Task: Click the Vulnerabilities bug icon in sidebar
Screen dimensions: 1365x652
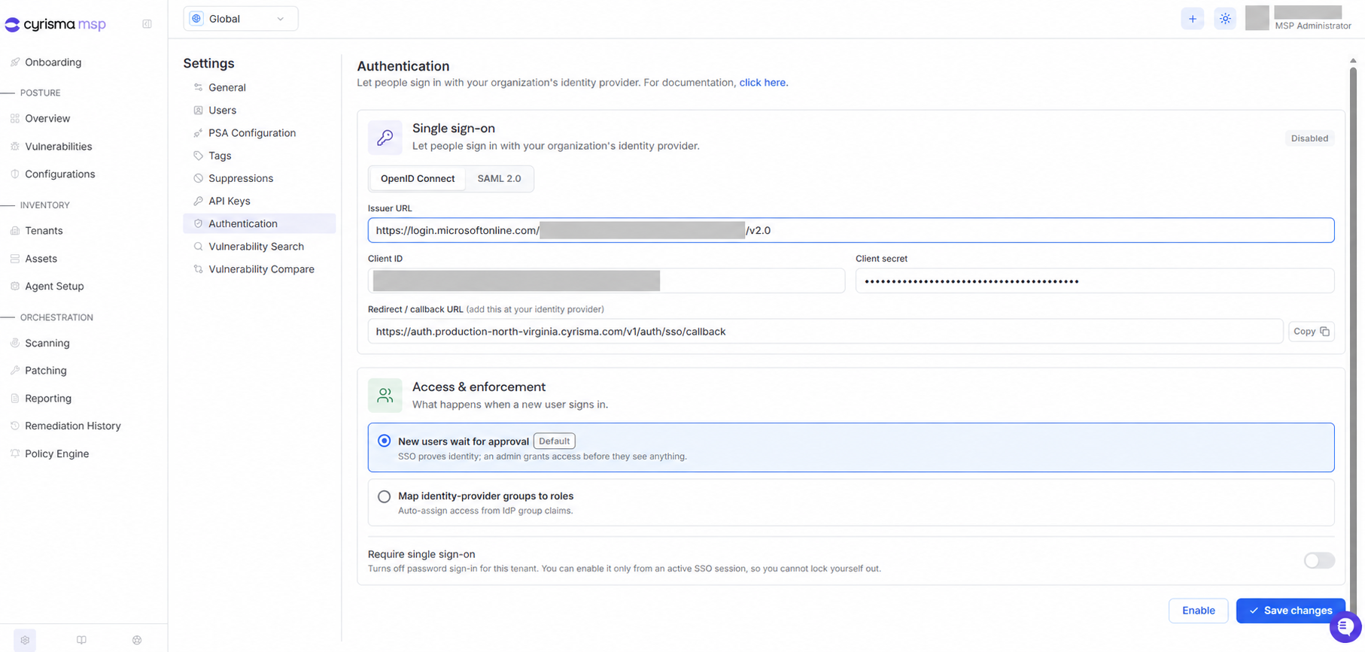Action: [x=15, y=147]
